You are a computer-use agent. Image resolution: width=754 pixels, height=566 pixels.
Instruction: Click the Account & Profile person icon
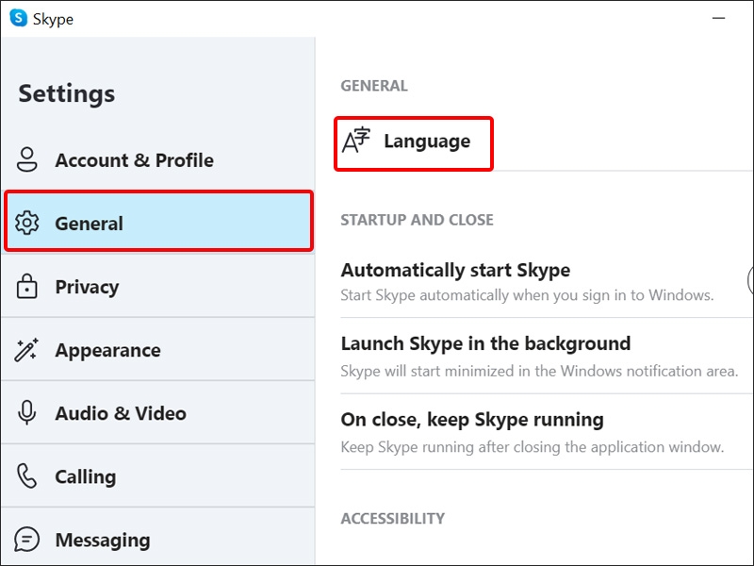coord(27,159)
